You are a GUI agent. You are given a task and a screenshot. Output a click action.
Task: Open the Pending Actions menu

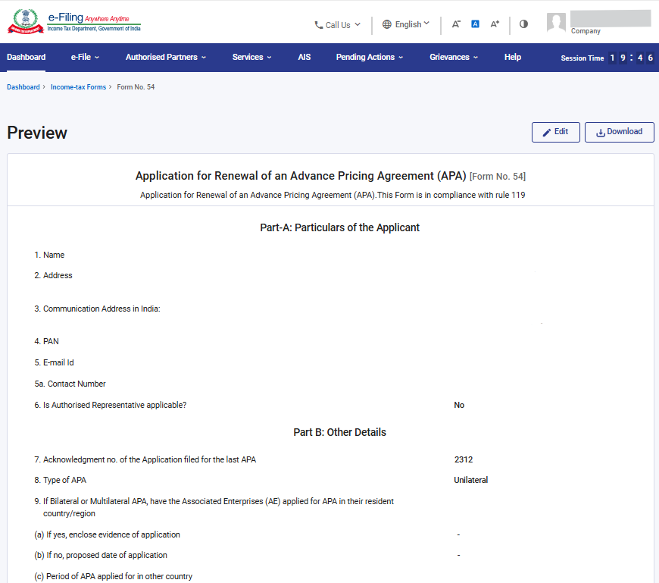pos(369,57)
